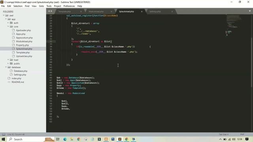
Task: Open Settings.php in the sidebar
Action: click(20, 75)
